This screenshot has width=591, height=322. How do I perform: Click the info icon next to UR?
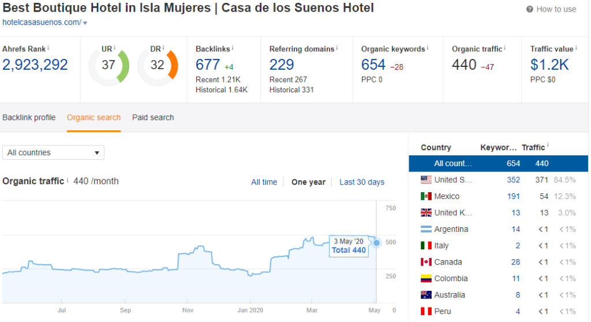click(114, 47)
